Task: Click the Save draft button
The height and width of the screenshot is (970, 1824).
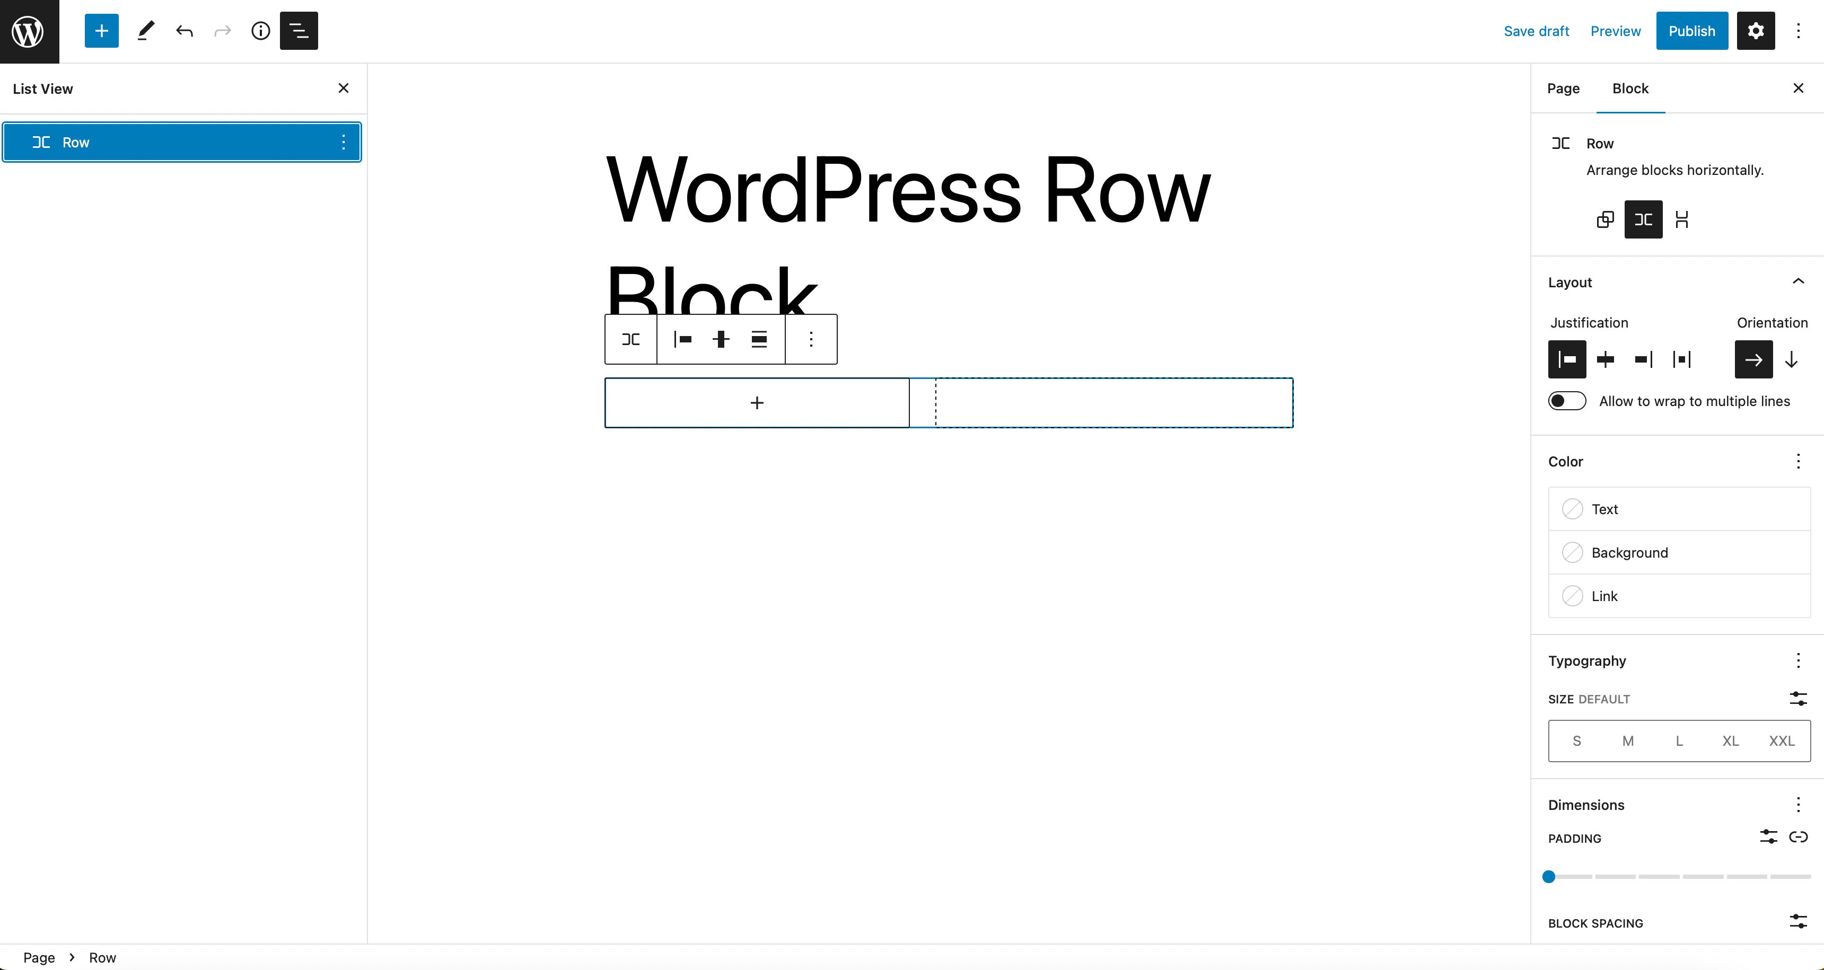Action: (1537, 30)
